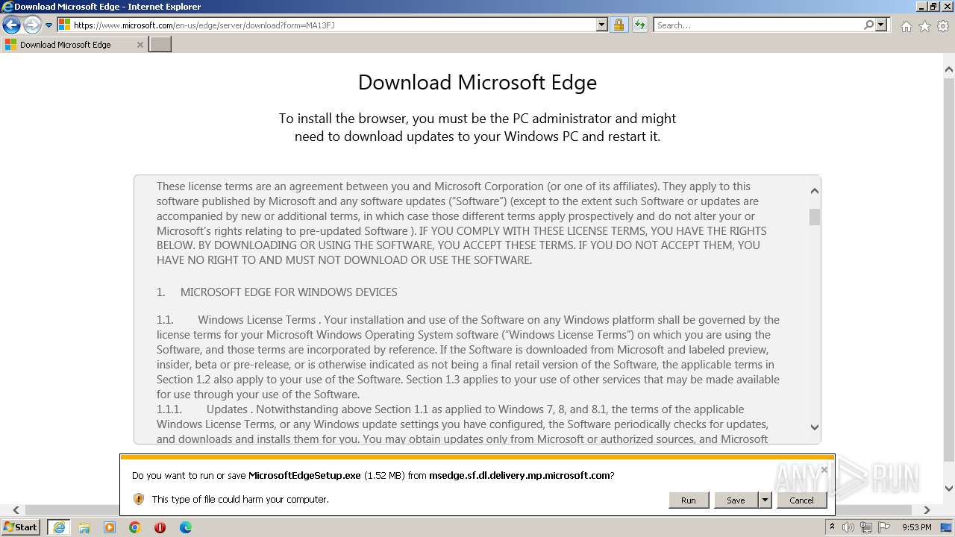Restore the Internet Explorer window
This screenshot has height=537, width=955.
(933, 6)
